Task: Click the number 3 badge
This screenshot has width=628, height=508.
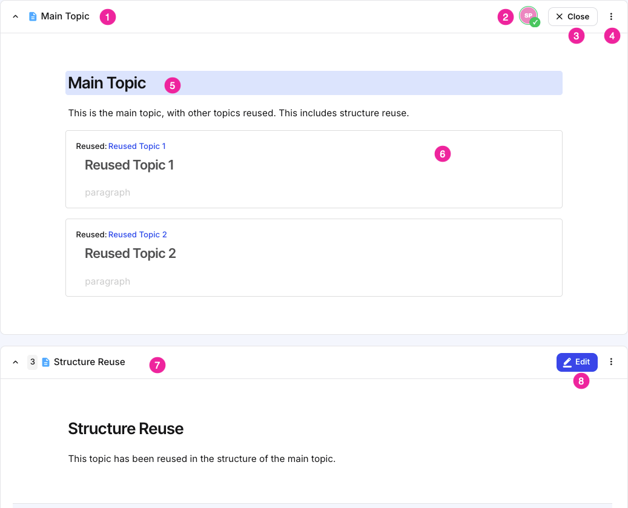Action: coord(33,362)
